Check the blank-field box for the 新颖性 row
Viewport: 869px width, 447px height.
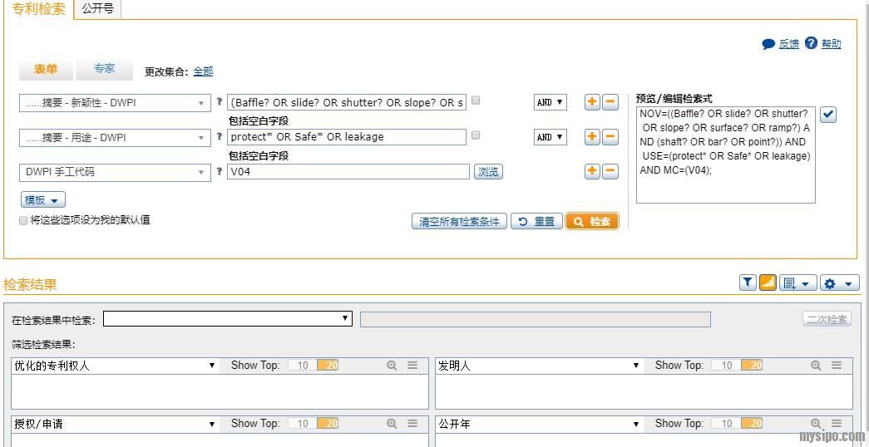pos(476,101)
